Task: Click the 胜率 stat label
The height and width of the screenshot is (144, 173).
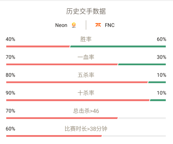Action: click(86, 39)
